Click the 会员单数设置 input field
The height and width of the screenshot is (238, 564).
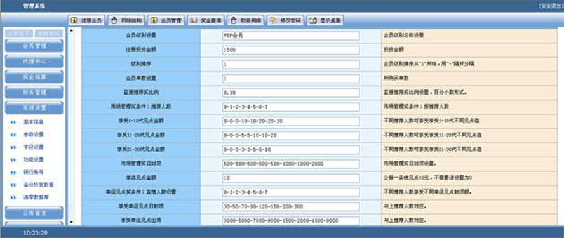(291, 79)
